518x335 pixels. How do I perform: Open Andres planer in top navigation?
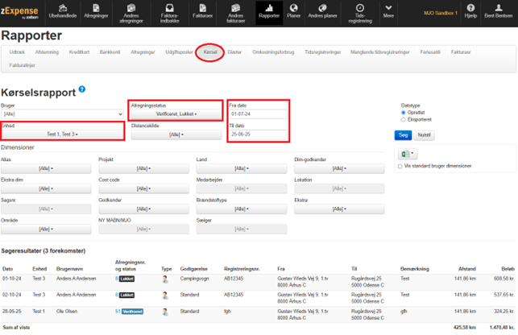coord(322,11)
